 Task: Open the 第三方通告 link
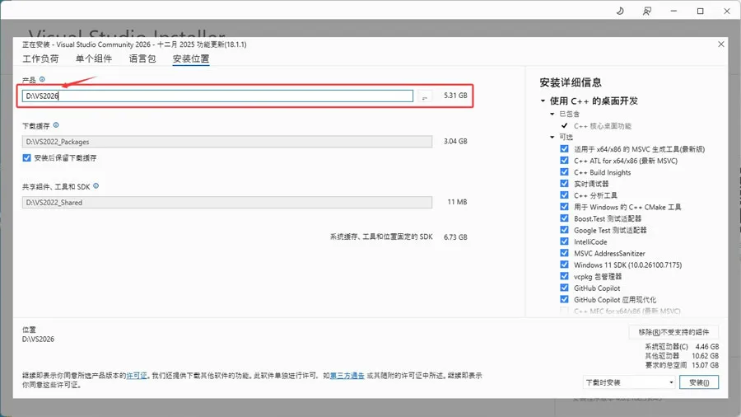click(x=347, y=376)
